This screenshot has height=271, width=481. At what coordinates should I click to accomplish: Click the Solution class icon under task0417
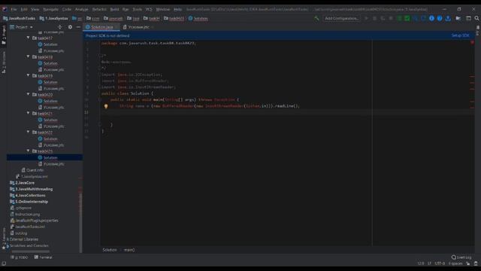tap(40, 44)
